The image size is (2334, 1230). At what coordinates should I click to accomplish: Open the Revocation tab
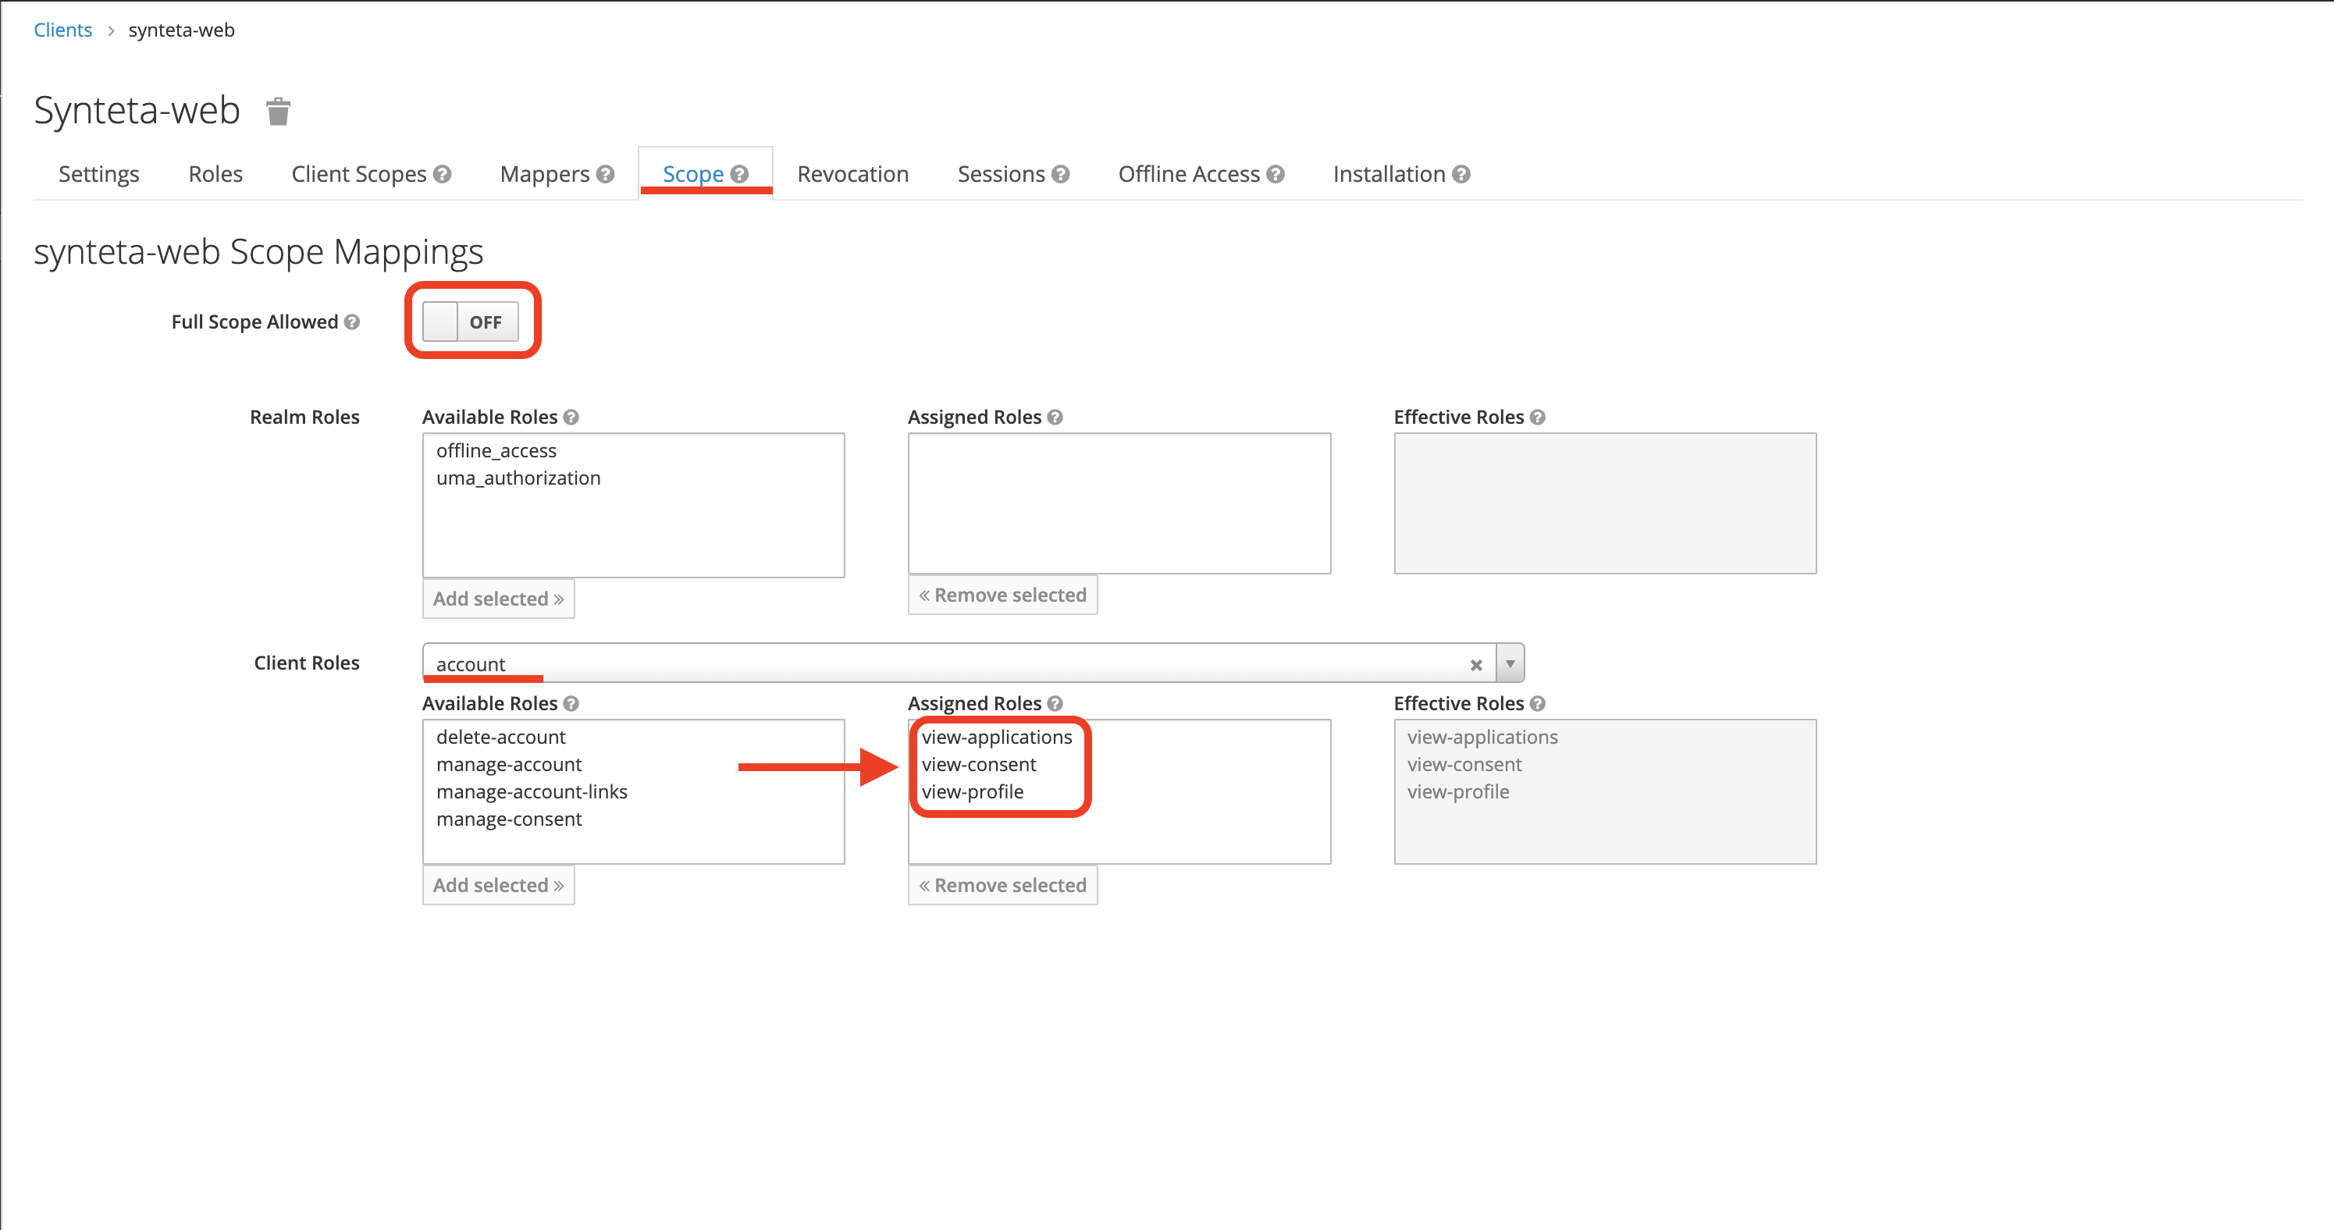[852, 174]
